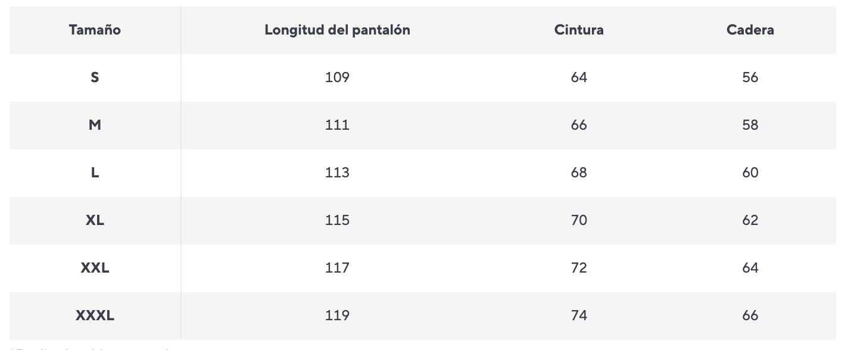This screenshot has height=350, width=848.
Task: Click hip value 60 for size L
Action: (x=750, y=173)
